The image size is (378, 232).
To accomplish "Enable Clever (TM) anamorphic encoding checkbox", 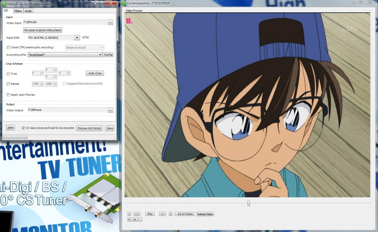I will tap(8, 47).
